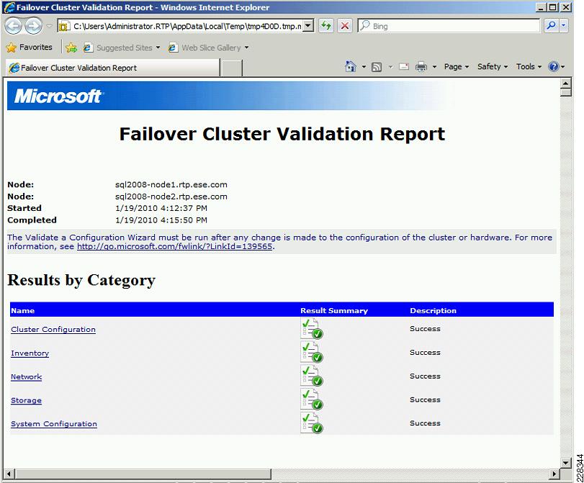The height and width of the screenshot is (483, 584).
Task: Open a new blank tab
Action: tap(231, 68)
